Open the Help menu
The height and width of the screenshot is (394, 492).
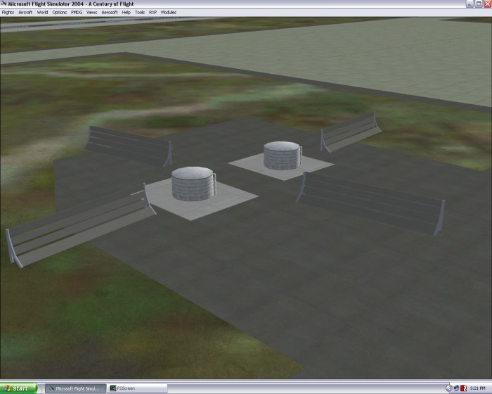click(127, 13)
